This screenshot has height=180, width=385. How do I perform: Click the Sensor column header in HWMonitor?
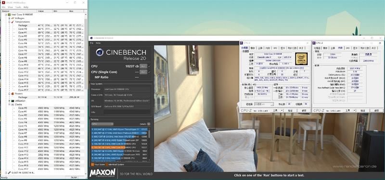tap(19, 11)
